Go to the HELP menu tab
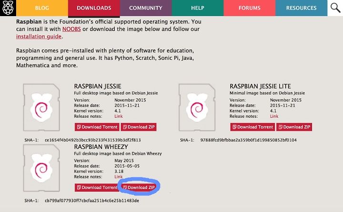 198,8
